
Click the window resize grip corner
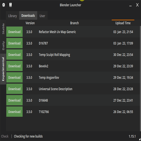(x=140, y=140)
